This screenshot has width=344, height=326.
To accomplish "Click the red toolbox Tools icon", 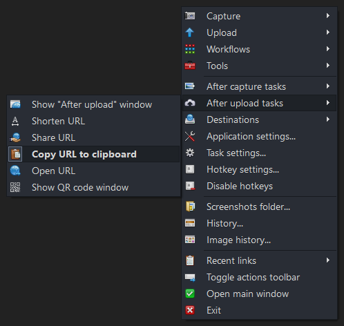I will (x=190, y=66).
